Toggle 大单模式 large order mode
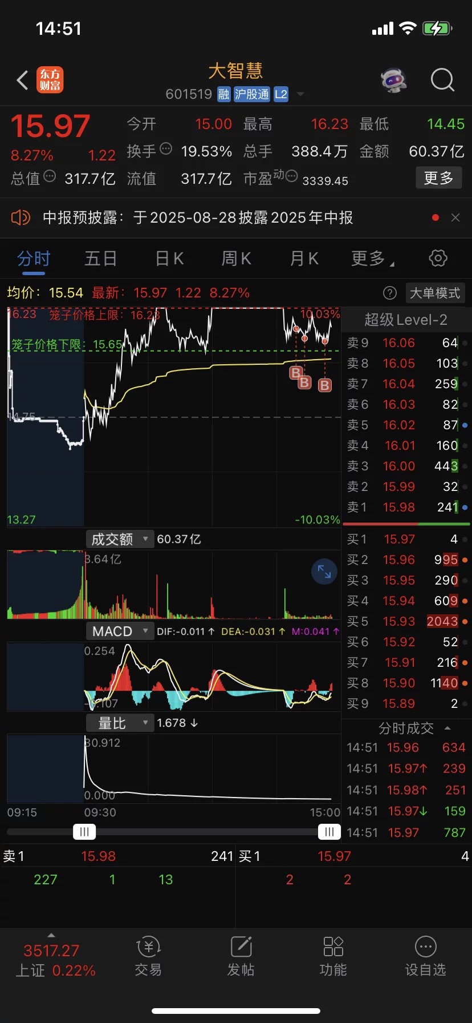The width and height of the screenshot is (472, 1023). [x=435, y=293]
